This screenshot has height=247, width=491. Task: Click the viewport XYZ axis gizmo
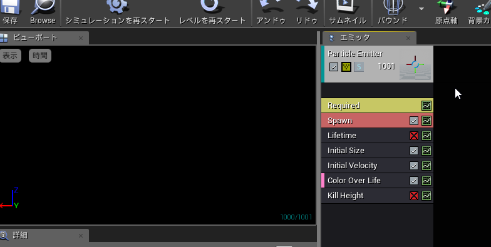pyautogui.click(x=9, y=198)
